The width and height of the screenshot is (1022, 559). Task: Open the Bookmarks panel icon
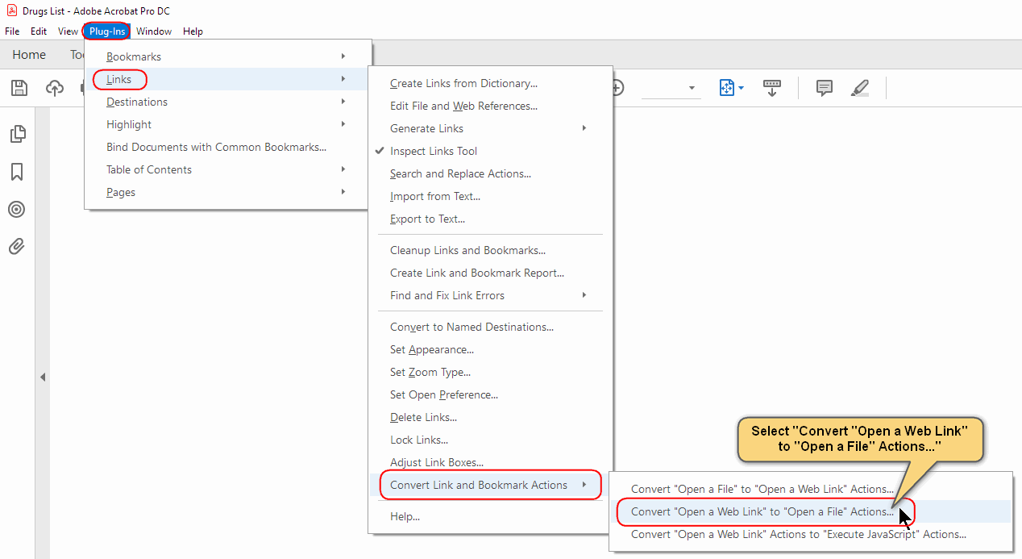click(17, 172)
